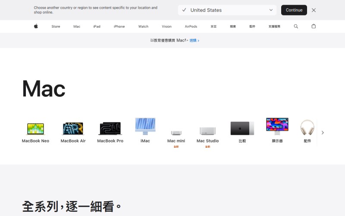Open the shopping bag icon
The width and height of the screenshot is (345, 216).
tap(314, 26)
